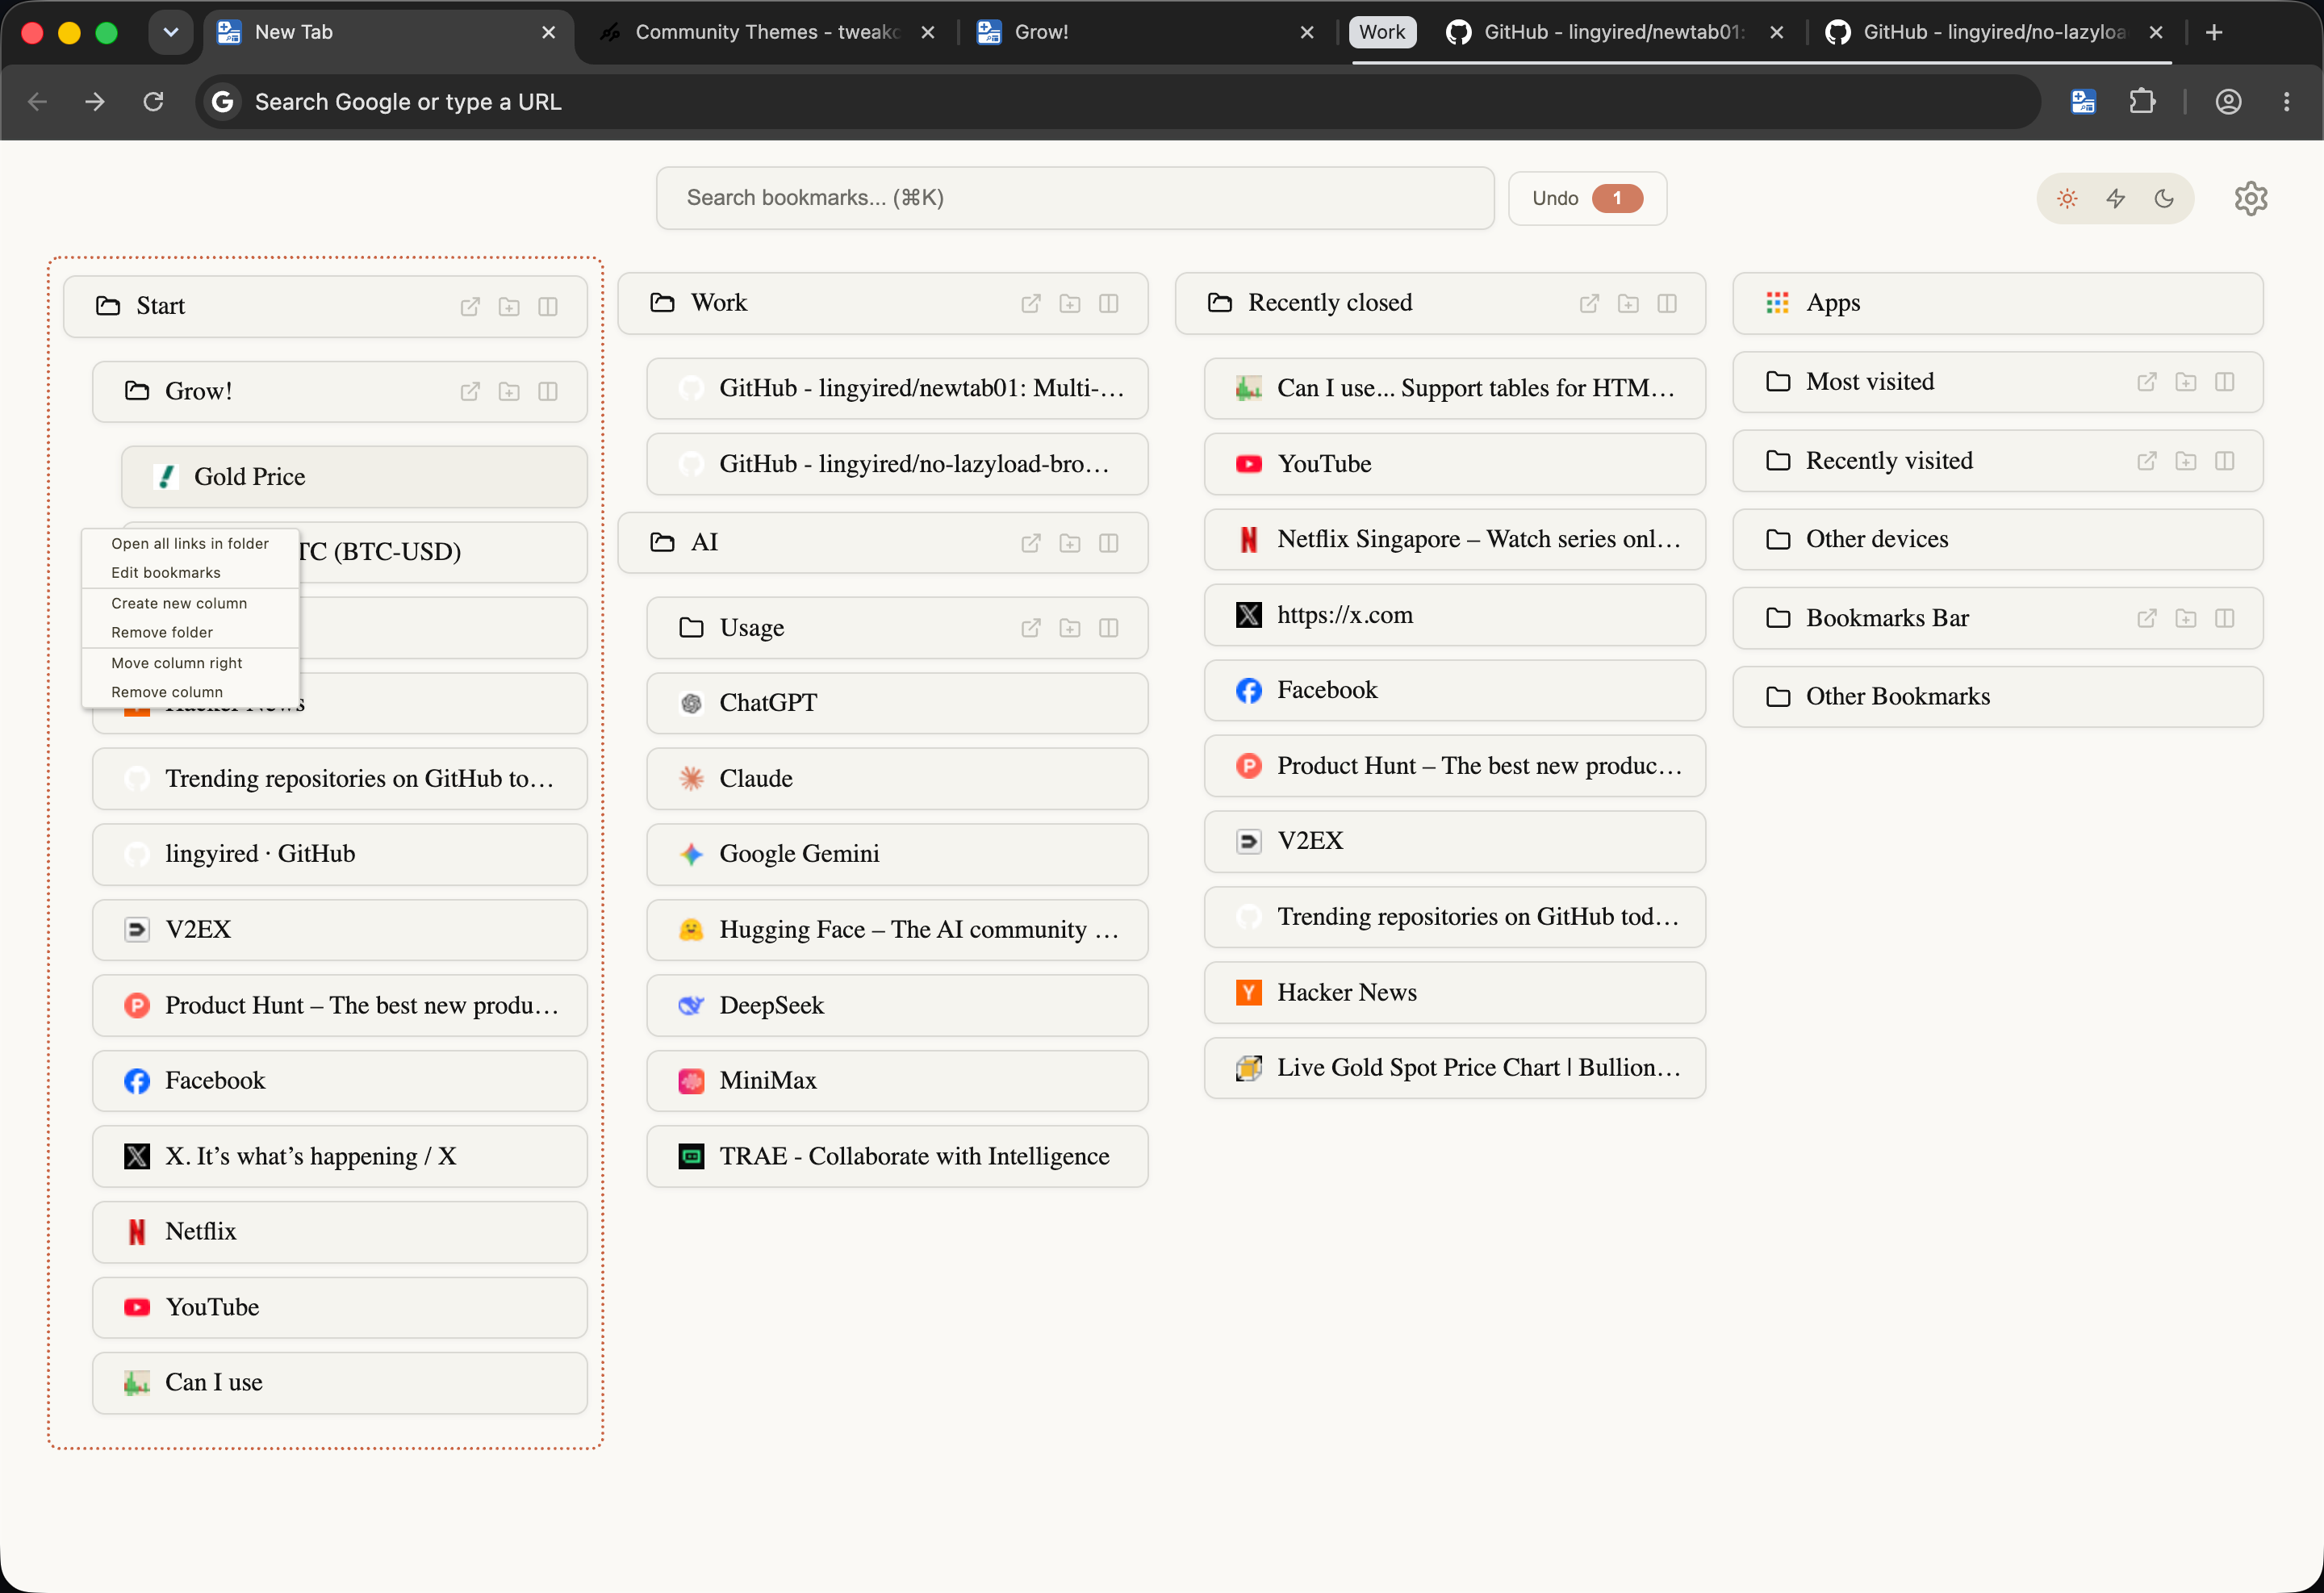Viewport: 2324px width, 1593px height.
Task: Reload the page with the refresh icon
Action: pyautogui.click(x=153, y=102)
